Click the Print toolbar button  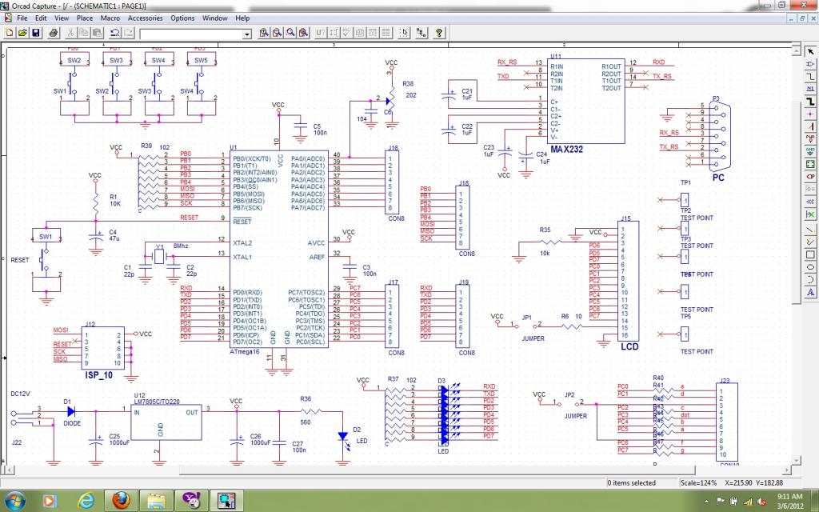(53, 33)
